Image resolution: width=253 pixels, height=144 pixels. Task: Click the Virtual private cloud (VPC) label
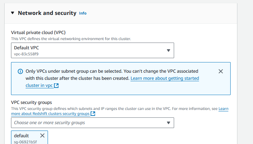pos(41,32)
